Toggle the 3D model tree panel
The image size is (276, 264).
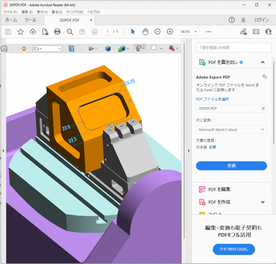point(71,48)
